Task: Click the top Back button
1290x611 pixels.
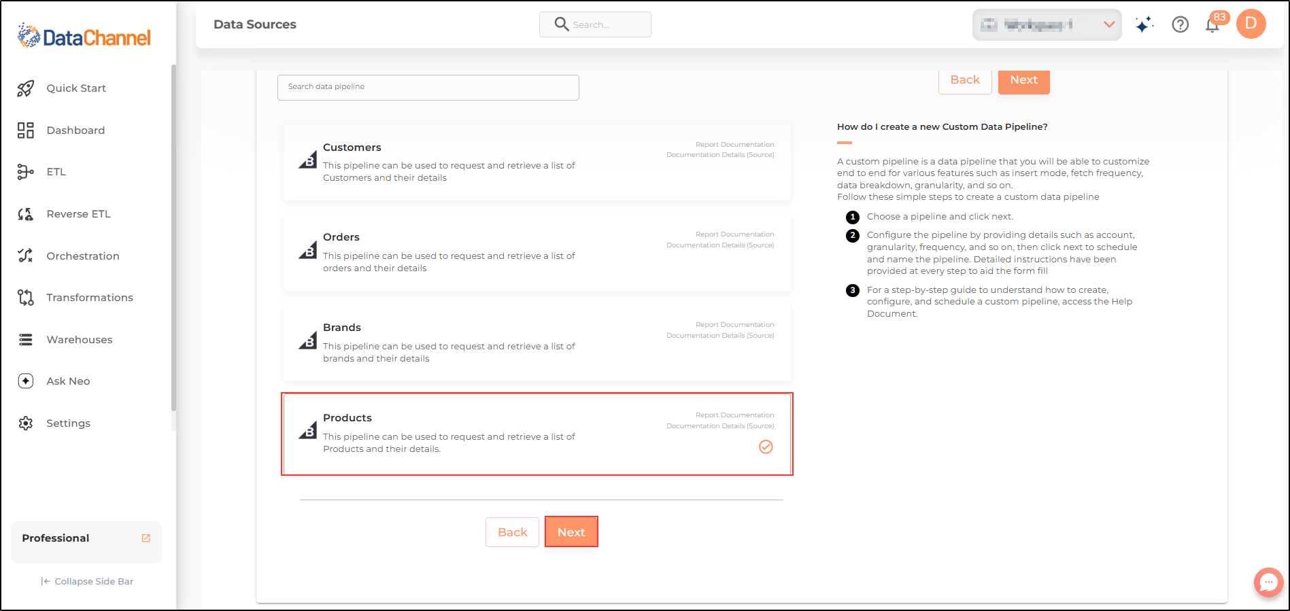Action: [x=965, y=80]
